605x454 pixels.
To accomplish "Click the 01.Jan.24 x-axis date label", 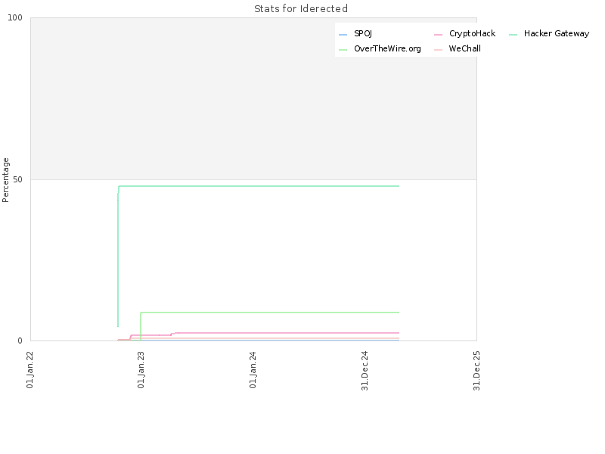I will click(253, 370).
